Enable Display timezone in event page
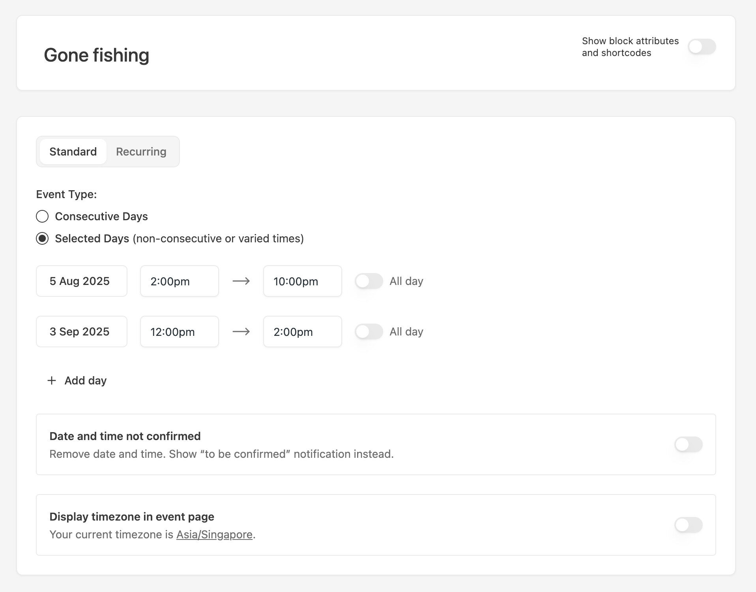This screenshot has width=756, height=592. tap(688, 525)
